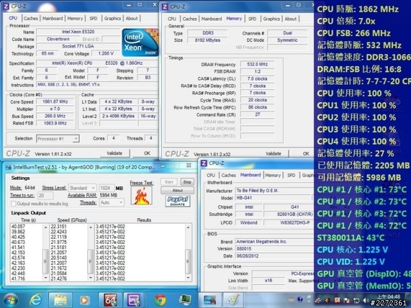Click the volume speaker tray icon

pos(365,301)
